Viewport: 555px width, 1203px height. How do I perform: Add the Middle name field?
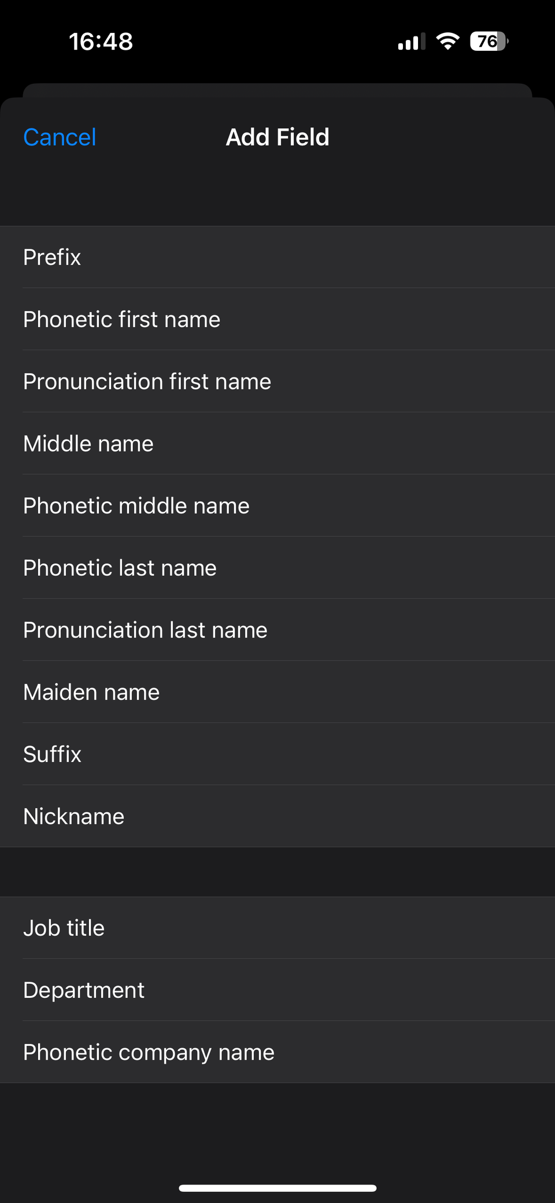coord(88,444)
